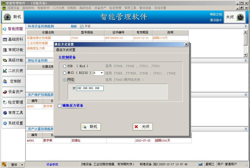Toggle the 开启 checkbox next to 刷新

[82, 26]
